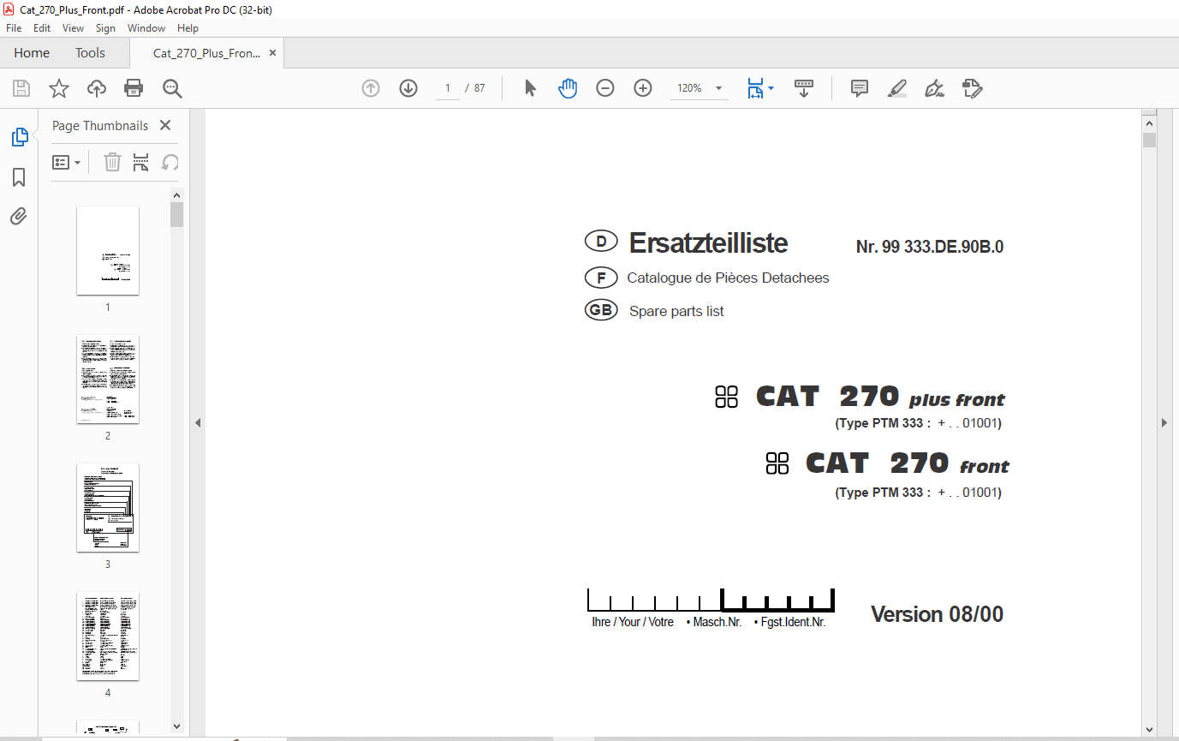Viewport: 1179px width, 741px height.
Task: Close the Page Thumbnails panel
Action: pos(165,125)
